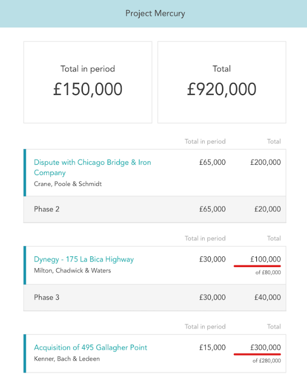Open the Dynegy - 175 La Bica Highway matter
307x380 pixels.
coord(84,259)
